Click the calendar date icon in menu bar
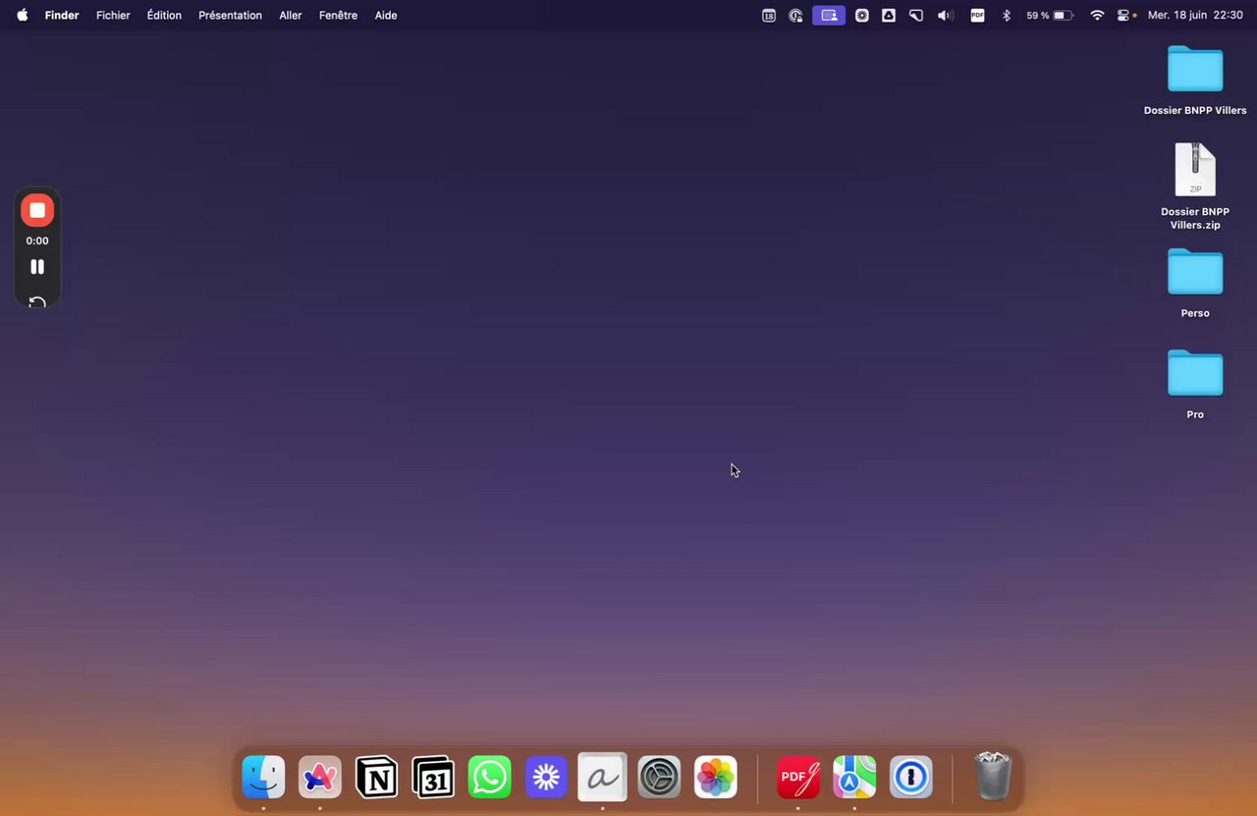The height and width of the screenshot is (816, 1257). pyautogui.click(x=769, y=16)
